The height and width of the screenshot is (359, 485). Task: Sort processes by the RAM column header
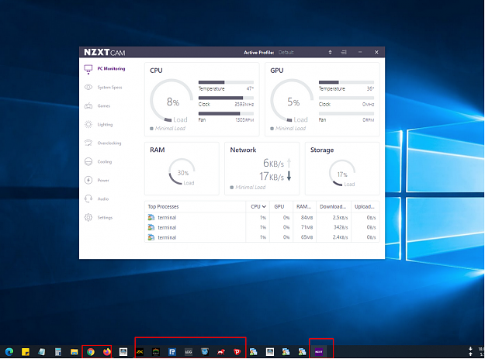[303, 207]
